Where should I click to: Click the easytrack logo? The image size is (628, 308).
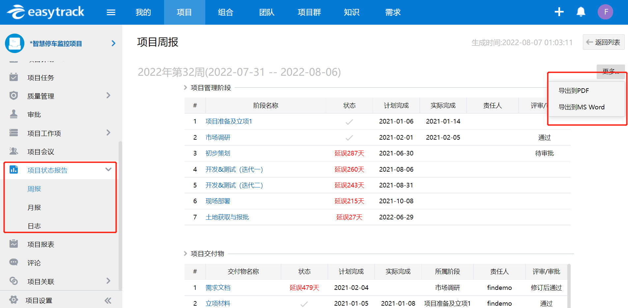tap(46, 12)
